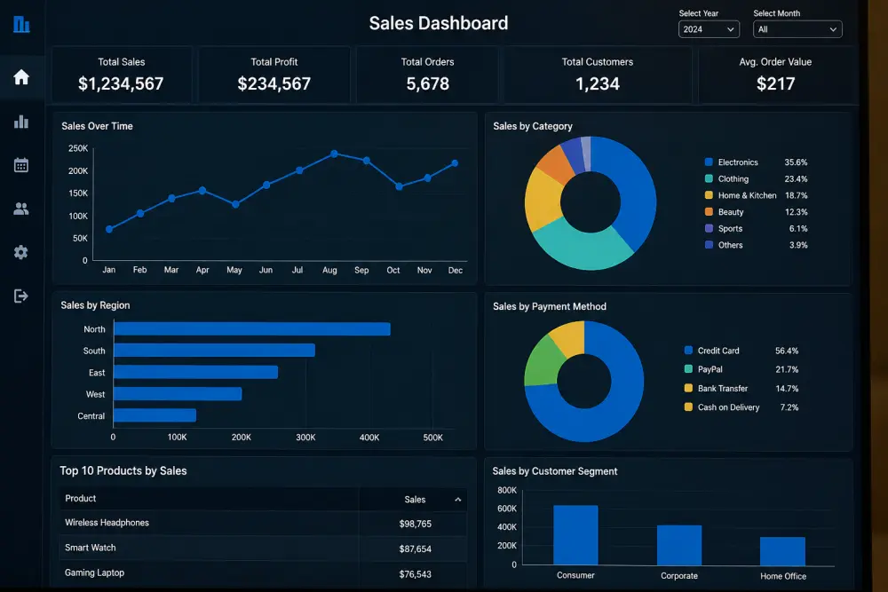The height and width of the screenshot is (592, 888).
Task: Click the Home Office segment bar
Action: coord(782,550)
